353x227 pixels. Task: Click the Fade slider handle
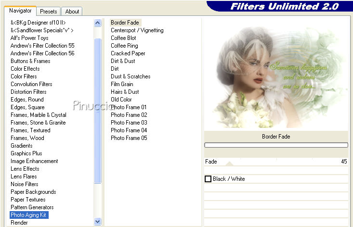pos(229,164)
